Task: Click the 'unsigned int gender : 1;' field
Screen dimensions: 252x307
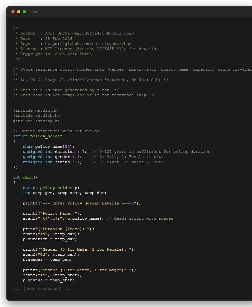Action: (x=52, y=157)
